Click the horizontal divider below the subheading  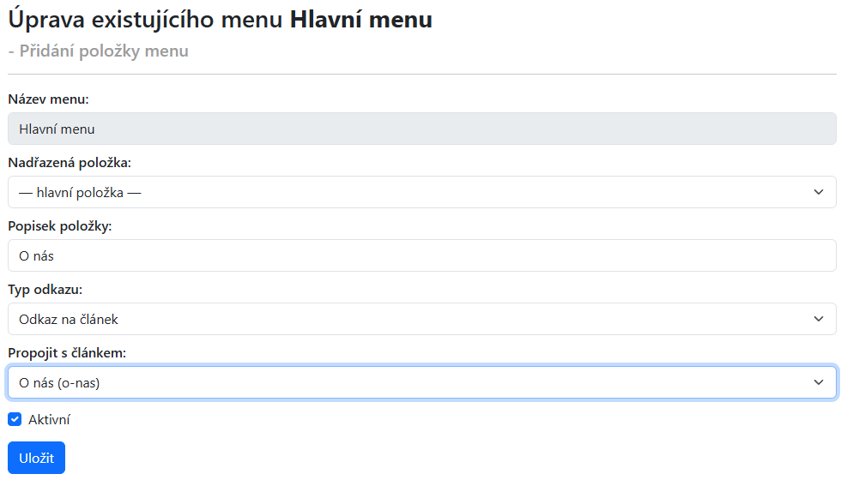tap(421, 75)
